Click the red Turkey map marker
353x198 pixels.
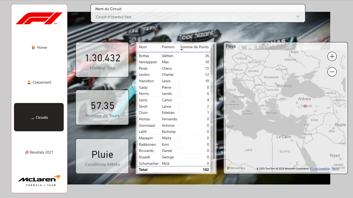tap(305, 106)
